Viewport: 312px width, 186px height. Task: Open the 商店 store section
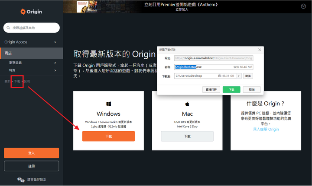tap(32, 53)
